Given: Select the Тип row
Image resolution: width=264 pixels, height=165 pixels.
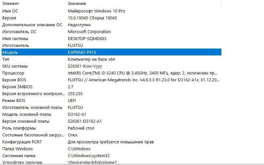Looking at the screenshot, I should [x=111, y=59].
